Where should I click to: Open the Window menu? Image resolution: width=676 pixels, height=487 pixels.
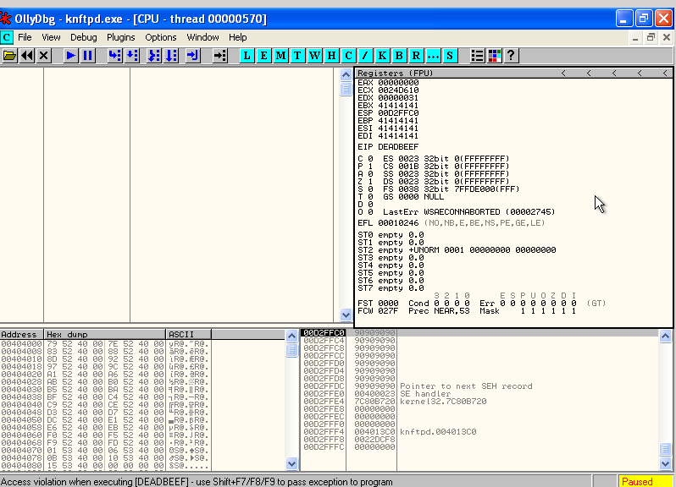pyautogui.click(x=202, y=37)
